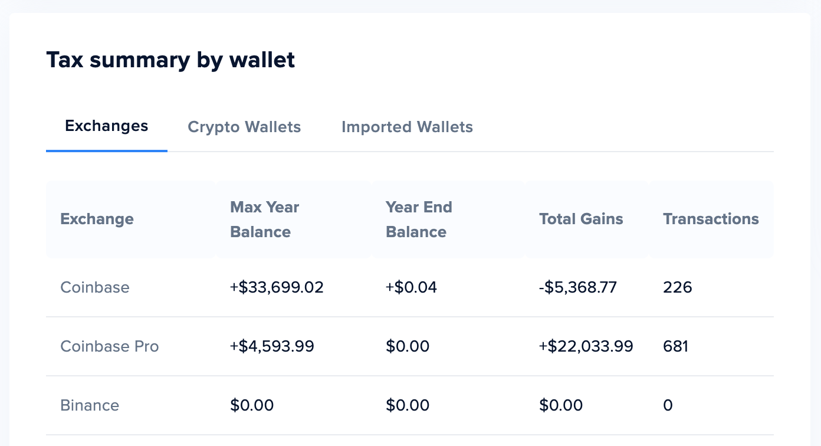Click the Year End Balance header
This screenshot has height=446, width=821.
point(419,219)
